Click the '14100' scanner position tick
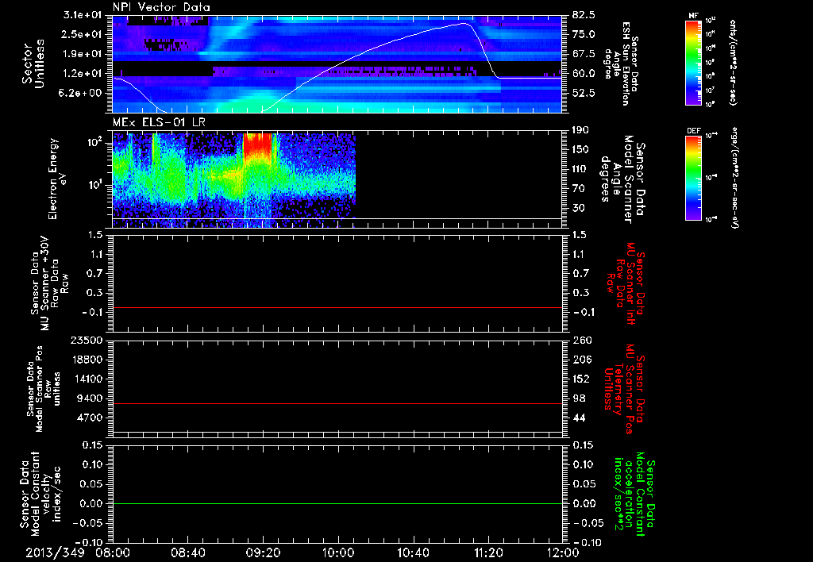Image resolution: width=813 pixels, height=562 pixels. tap(87, 379)
